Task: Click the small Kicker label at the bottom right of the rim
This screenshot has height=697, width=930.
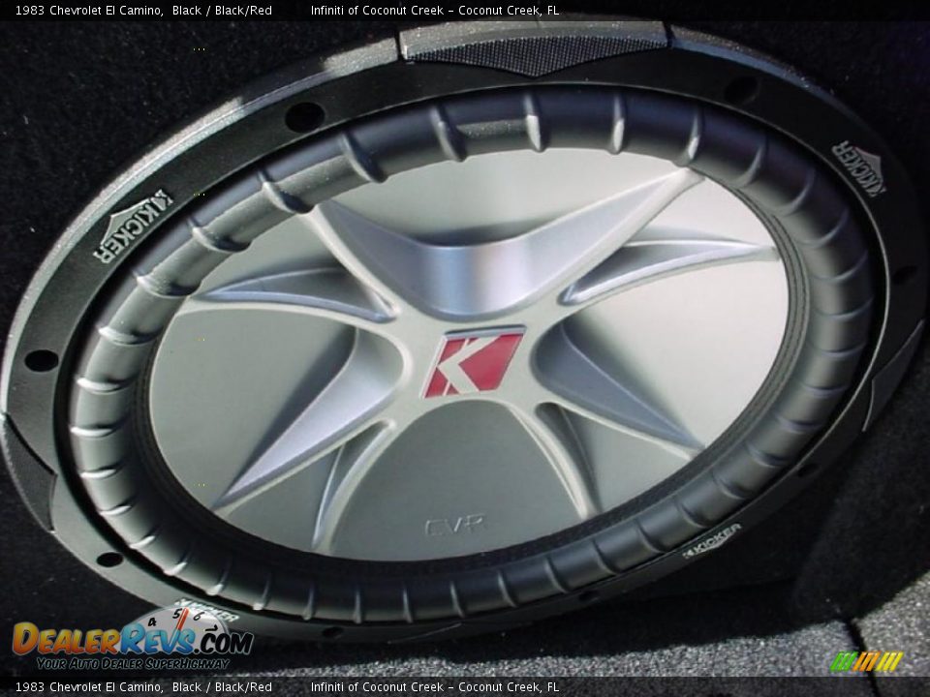Action: pos(712,540)
